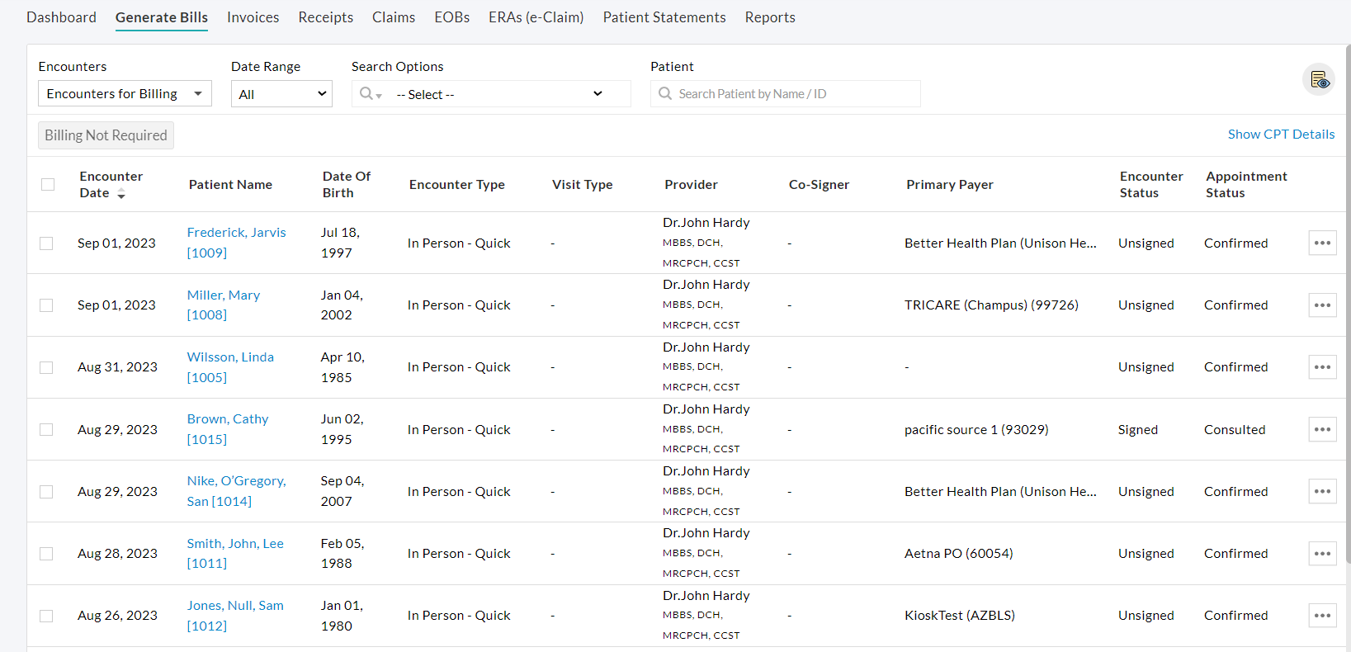
Task: Sort by Encounter Date arrow icon
Action: pos(121,193)
